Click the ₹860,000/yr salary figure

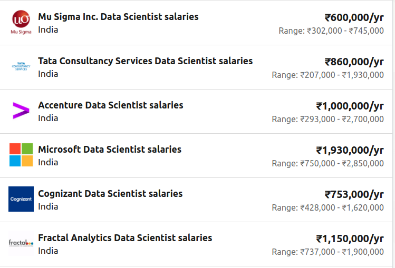coord(354,62)
